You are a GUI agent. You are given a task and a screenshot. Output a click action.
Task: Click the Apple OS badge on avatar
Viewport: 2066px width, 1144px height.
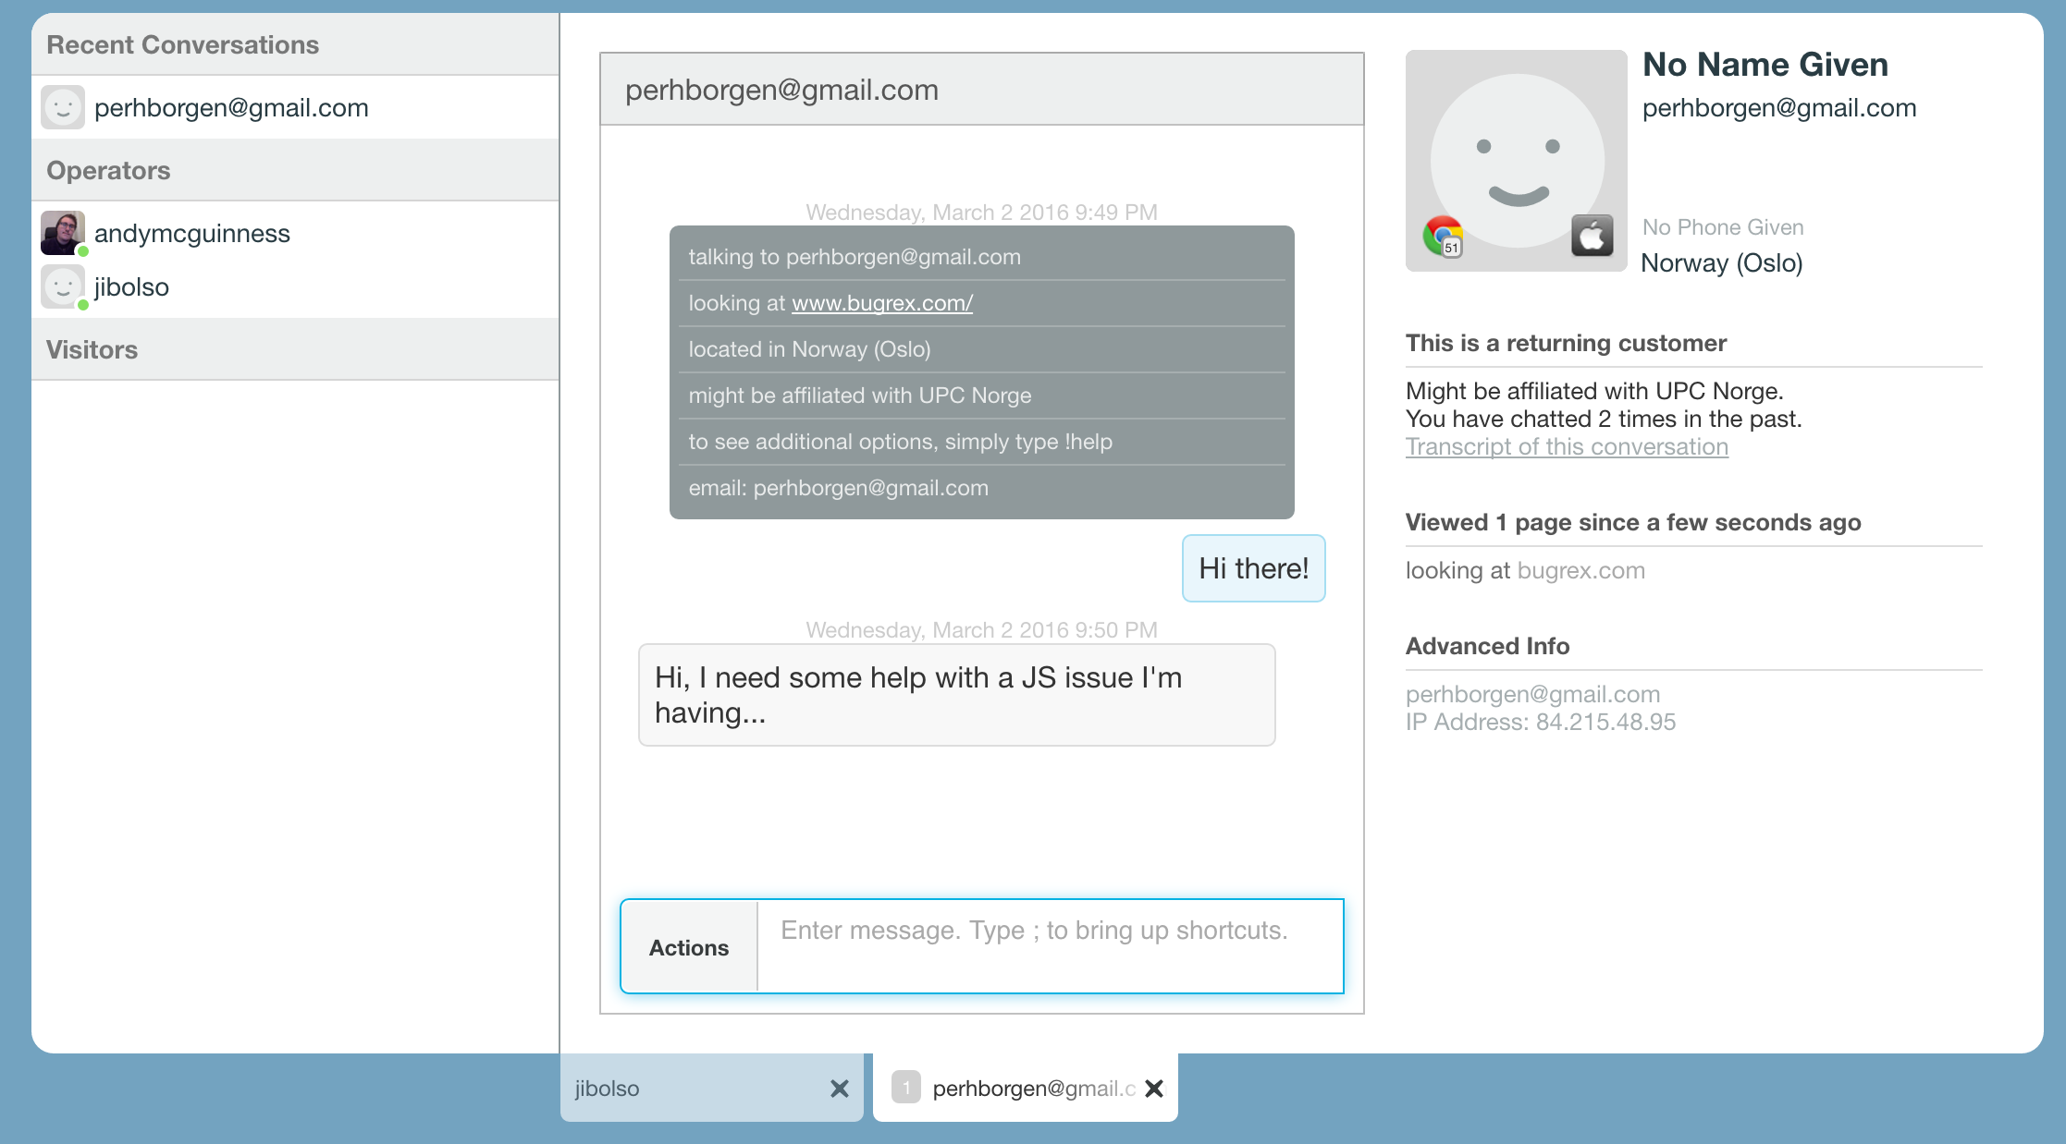[x=1592, y=236]
